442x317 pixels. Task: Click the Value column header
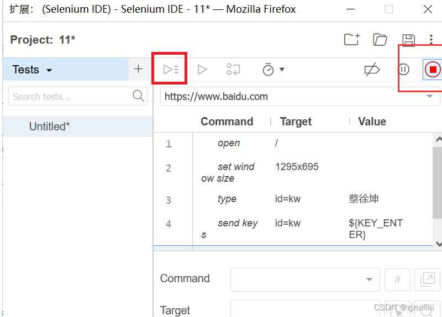372,121
